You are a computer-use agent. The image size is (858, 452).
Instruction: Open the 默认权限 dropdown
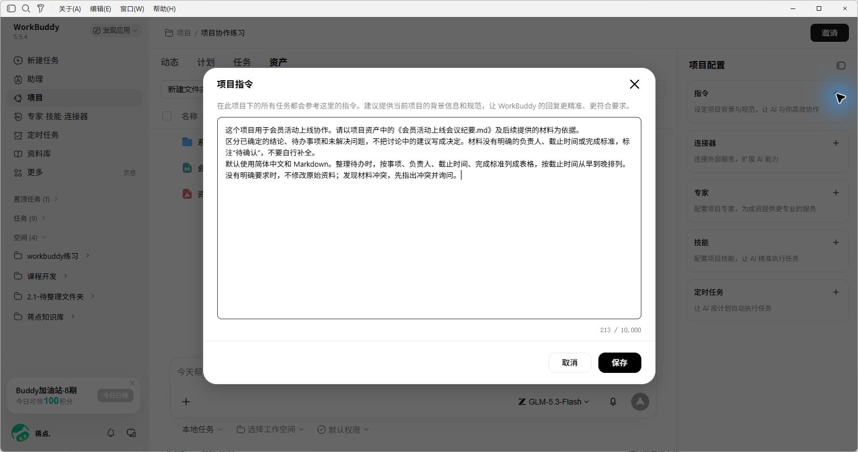pos(343,429)
